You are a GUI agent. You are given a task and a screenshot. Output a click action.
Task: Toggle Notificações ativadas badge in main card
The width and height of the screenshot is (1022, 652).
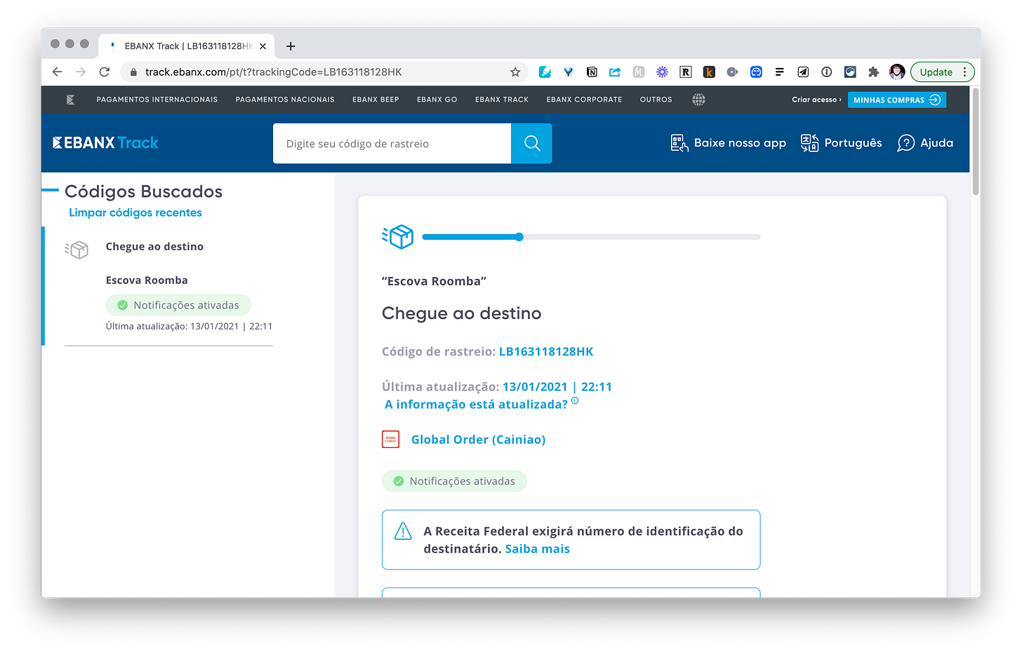coord(454,481)
